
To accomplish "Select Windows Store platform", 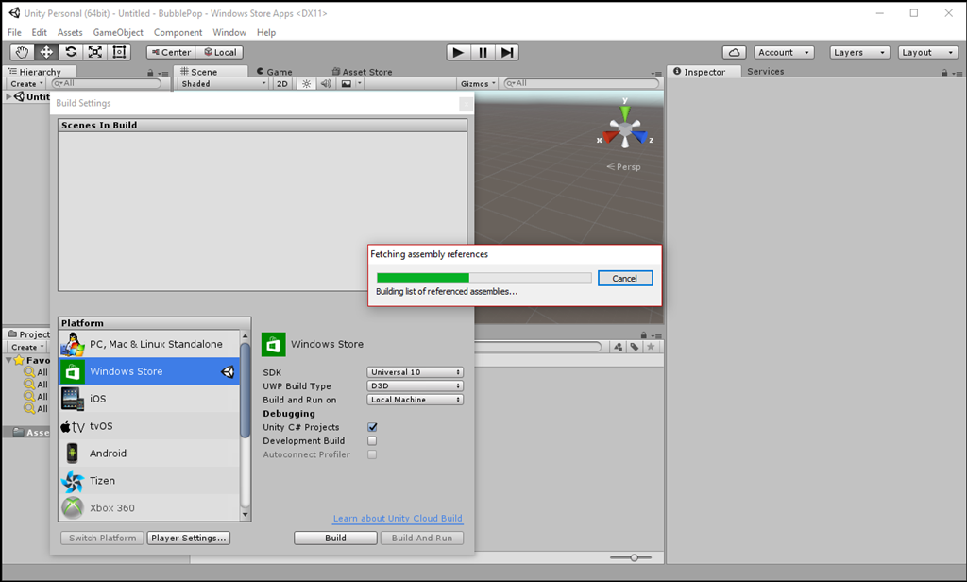I will click(x=149, y=371).
